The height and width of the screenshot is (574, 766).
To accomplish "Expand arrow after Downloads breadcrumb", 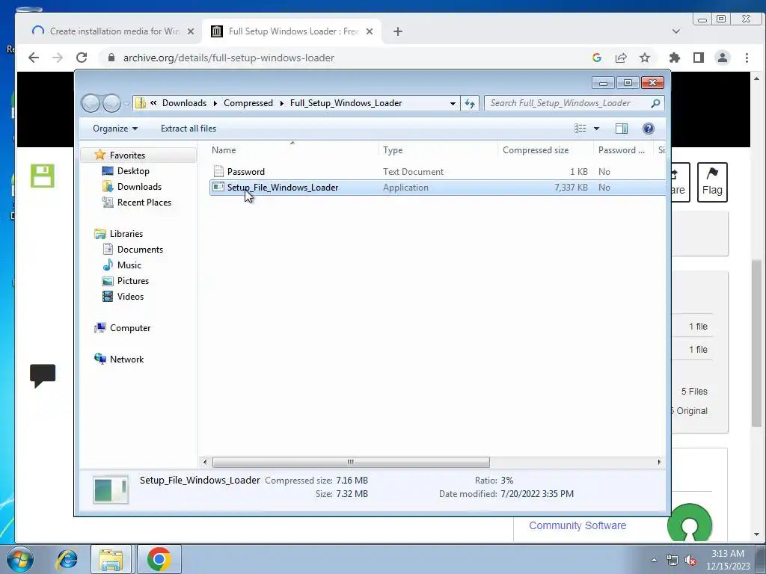I will coord(215,103).
